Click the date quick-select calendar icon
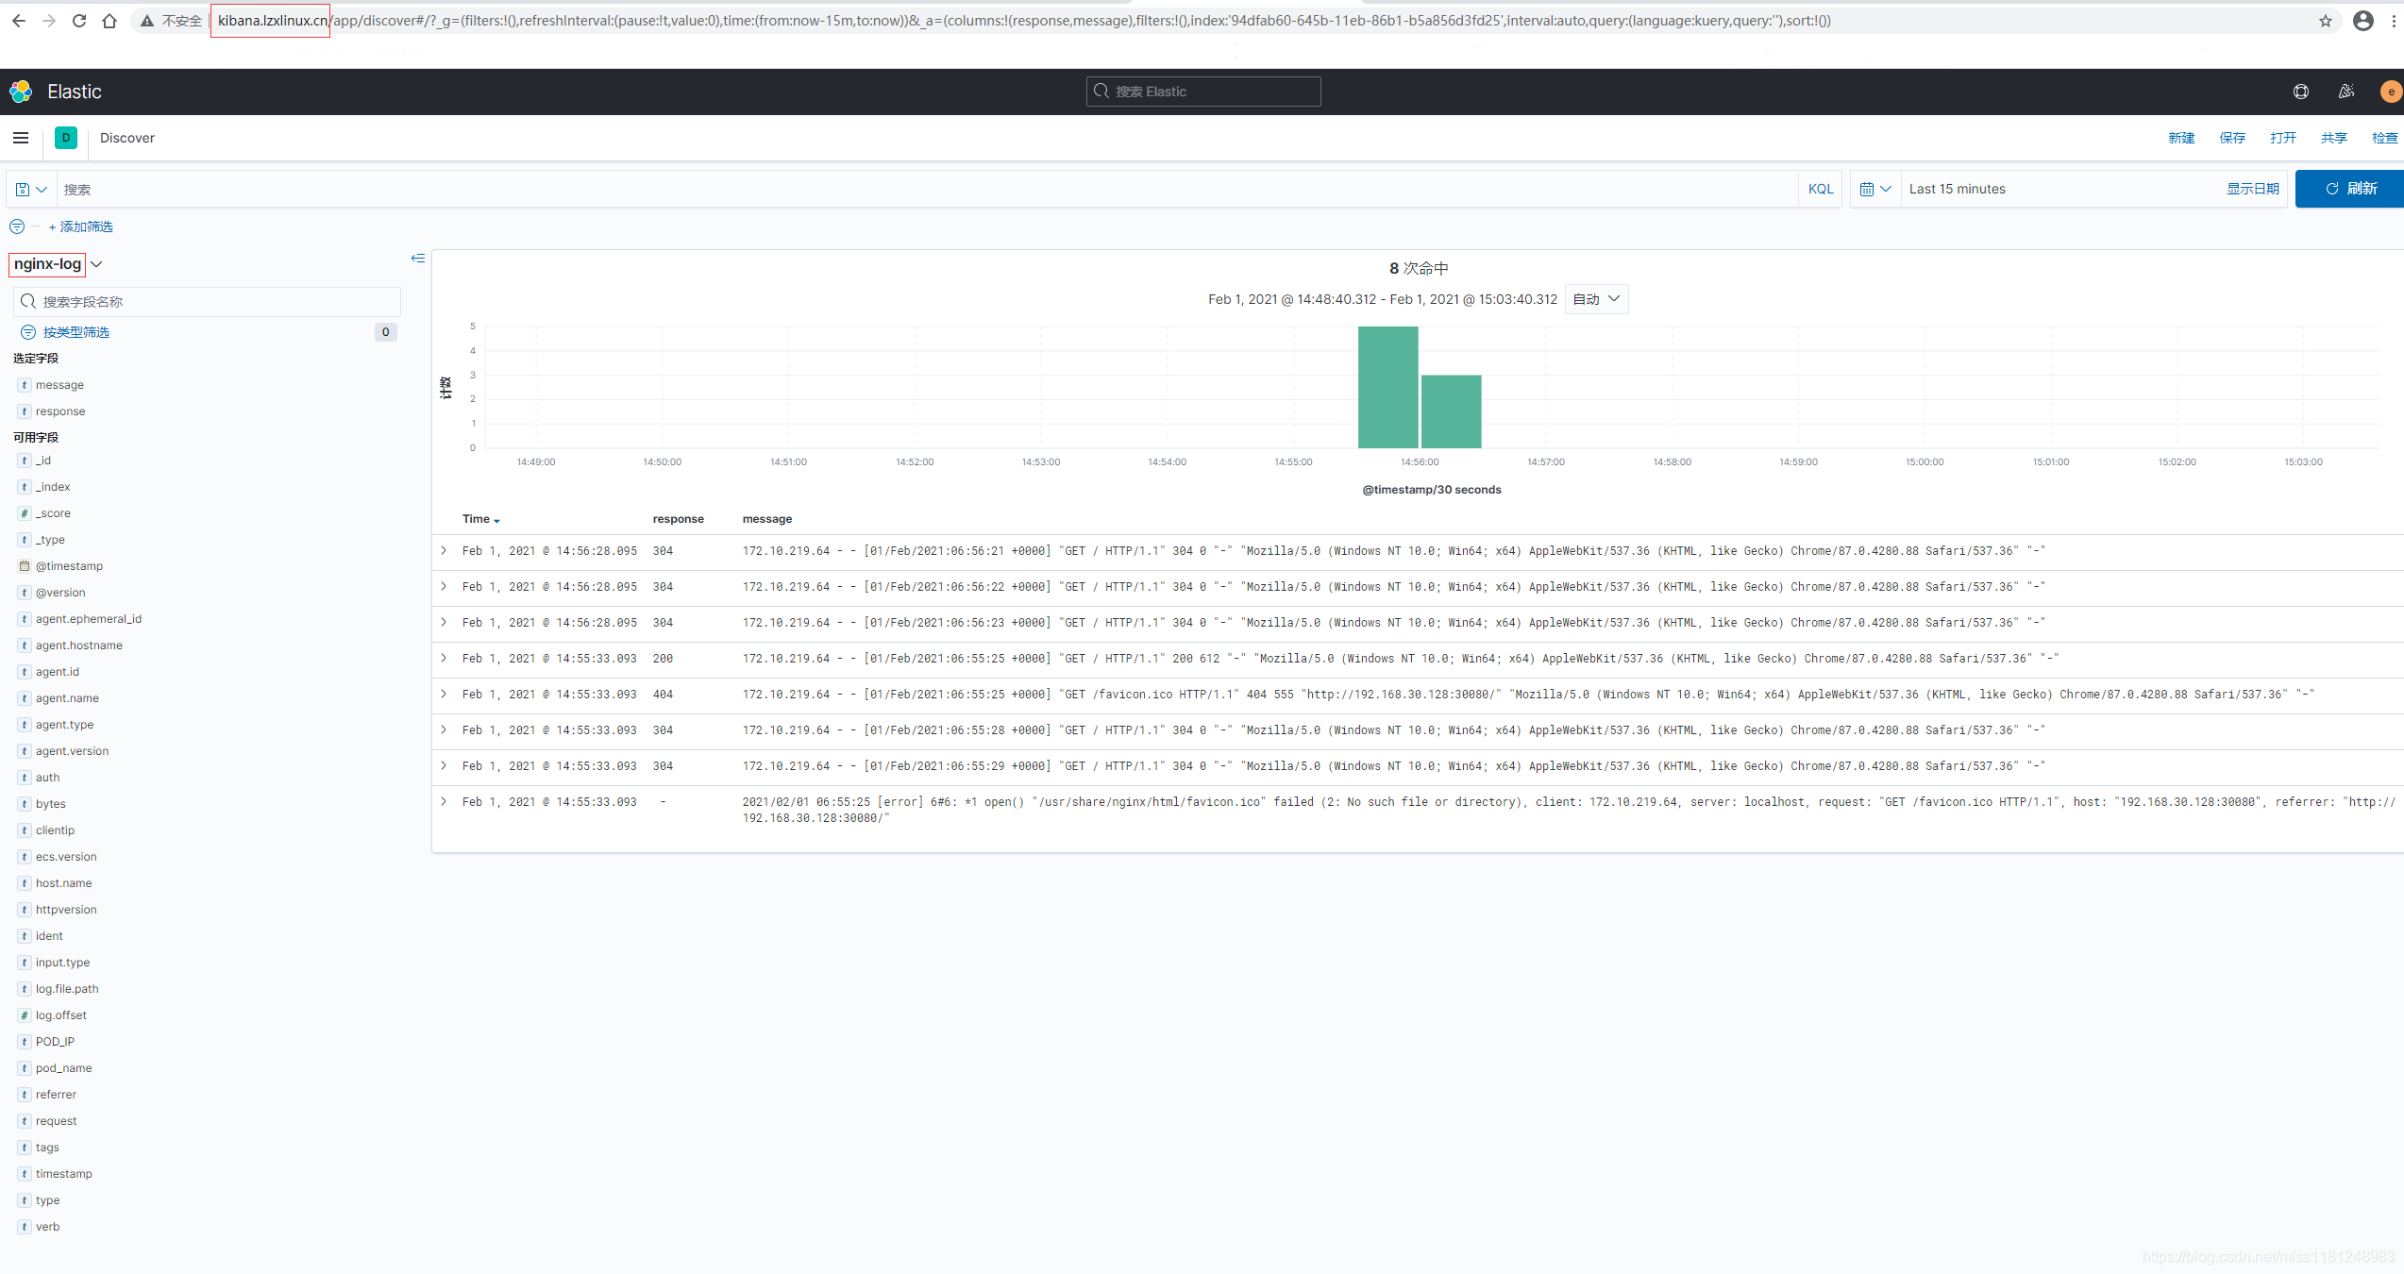Image resolution: width=2404 pixels, height=1274 pixels. click(x=1874, y=190)
